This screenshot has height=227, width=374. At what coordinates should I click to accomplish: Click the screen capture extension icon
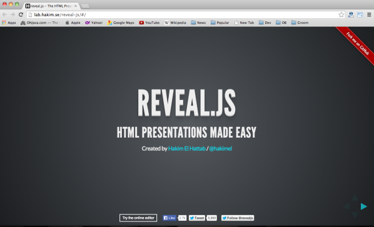click(360, 15)
